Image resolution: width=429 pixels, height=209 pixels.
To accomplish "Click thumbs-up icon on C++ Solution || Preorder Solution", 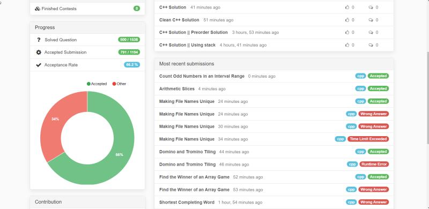I will [347, 32].
